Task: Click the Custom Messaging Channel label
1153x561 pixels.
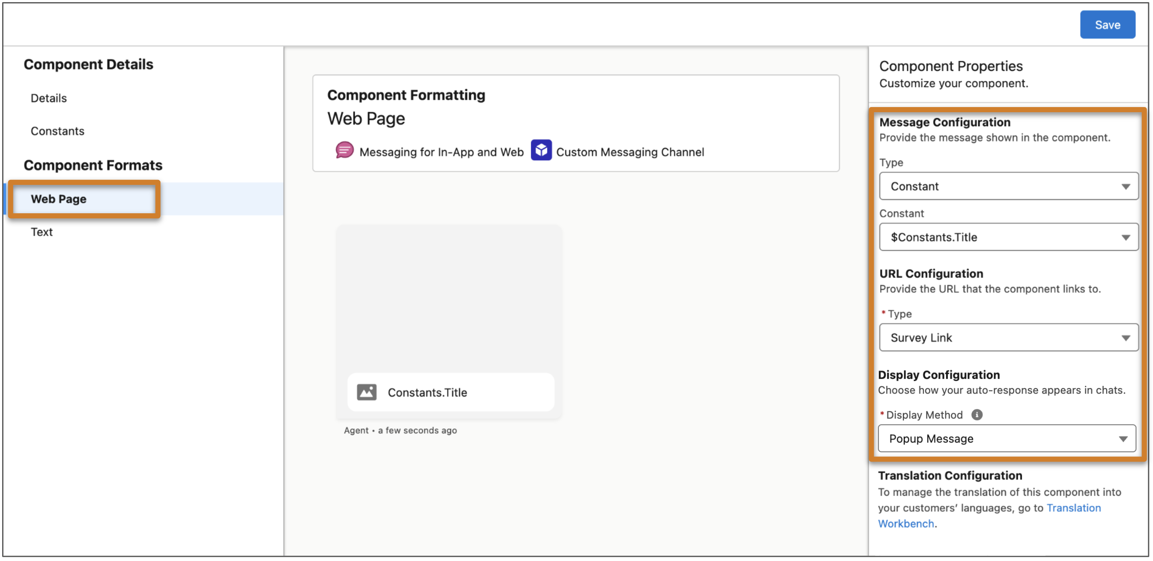Action: (630, 152)
